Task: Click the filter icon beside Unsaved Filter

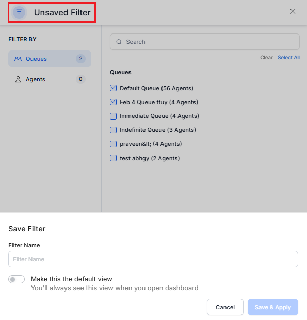Action: pyautogui.click(x=19, y=12)
